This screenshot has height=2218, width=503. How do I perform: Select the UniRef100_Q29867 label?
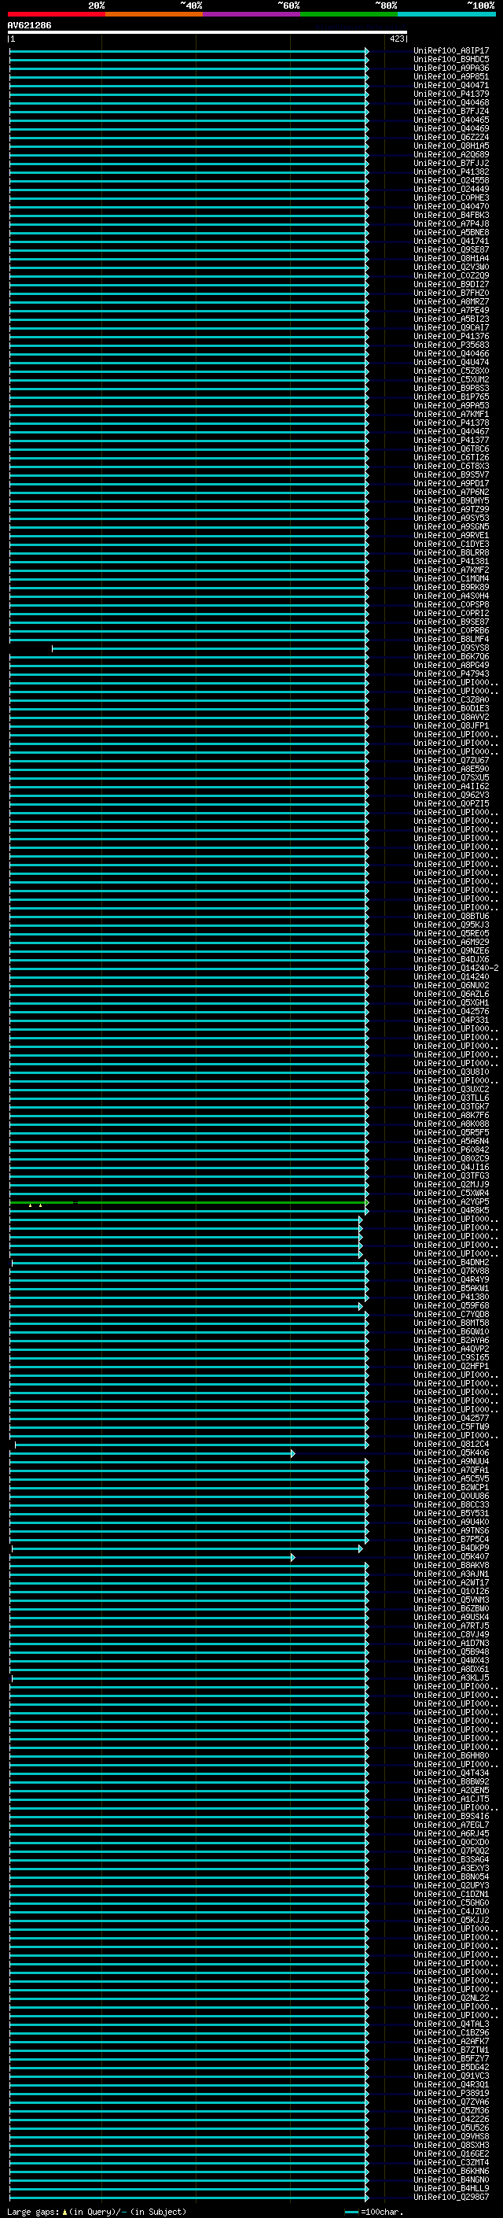[x=451, y=2198]
